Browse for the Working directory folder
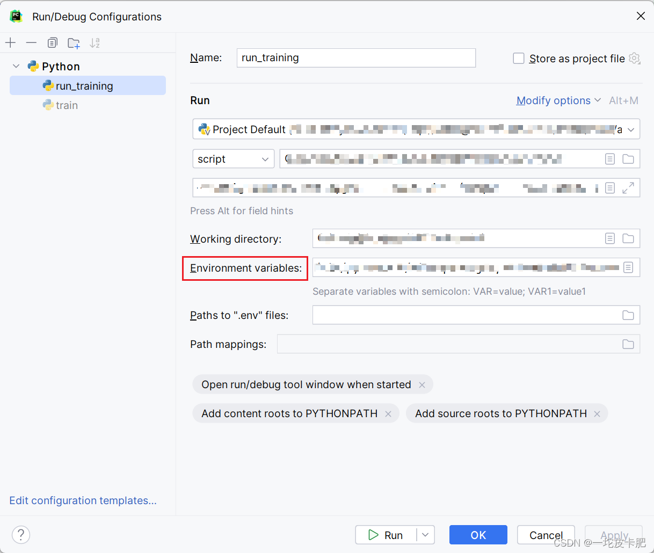This screenshot has width=654, height=553. click(x=628, y=238)
